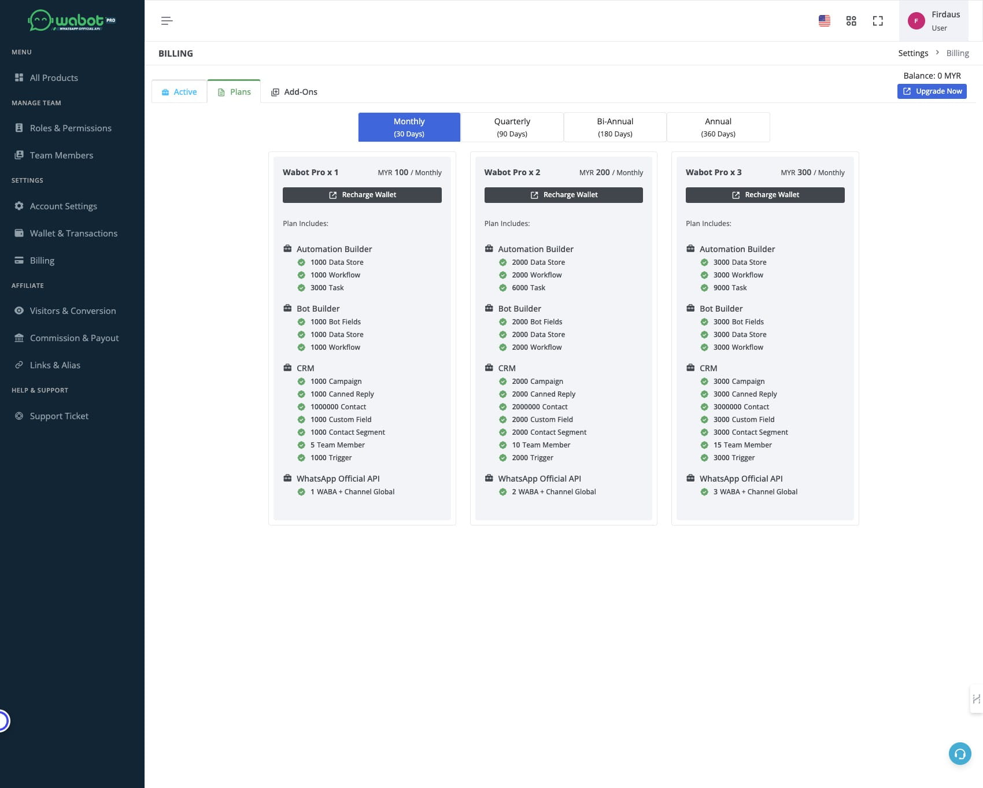The width and height of the screenshot is (983, 788).
Task: Switch to the Plans tab
Action: (234, 92)
